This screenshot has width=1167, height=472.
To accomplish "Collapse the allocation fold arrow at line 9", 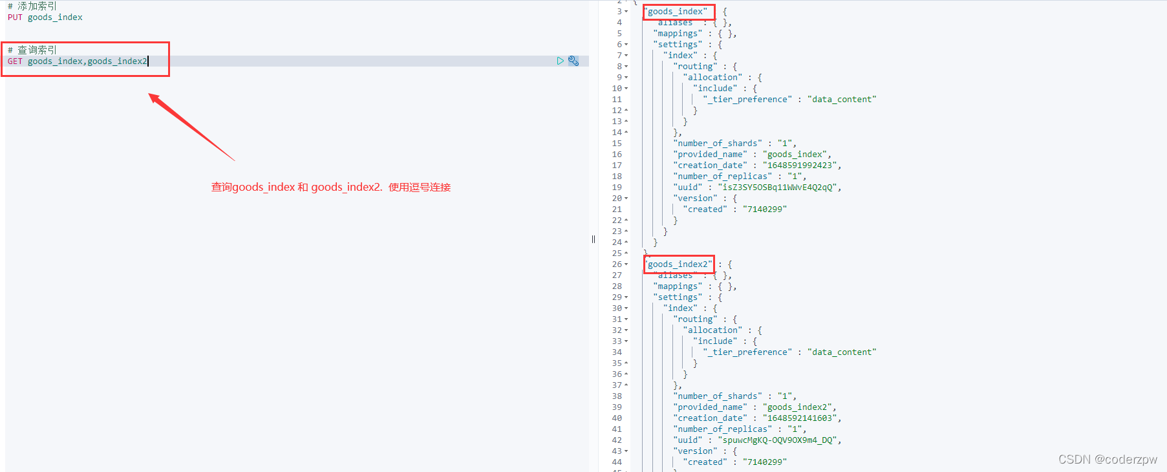I will [x=626, y=78].
